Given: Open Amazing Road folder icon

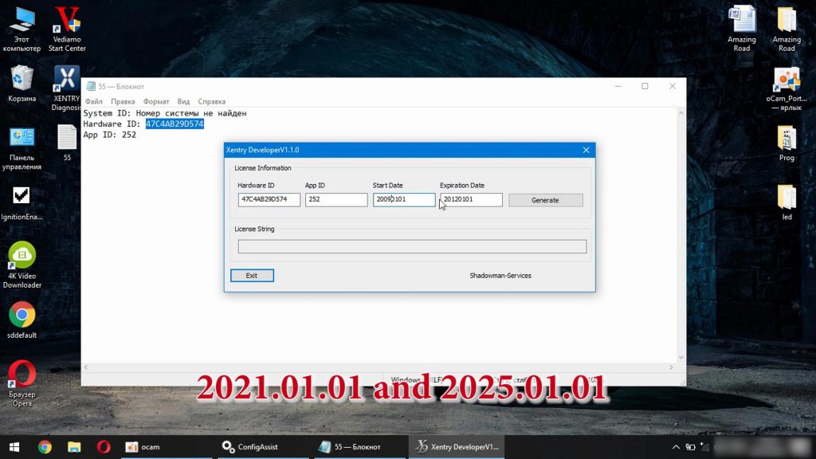Looking at the screenshot, I should click(x=787, y=29).
